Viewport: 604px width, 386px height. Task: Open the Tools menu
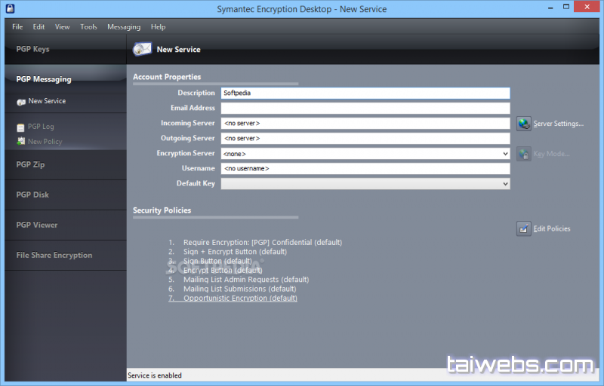88,27
